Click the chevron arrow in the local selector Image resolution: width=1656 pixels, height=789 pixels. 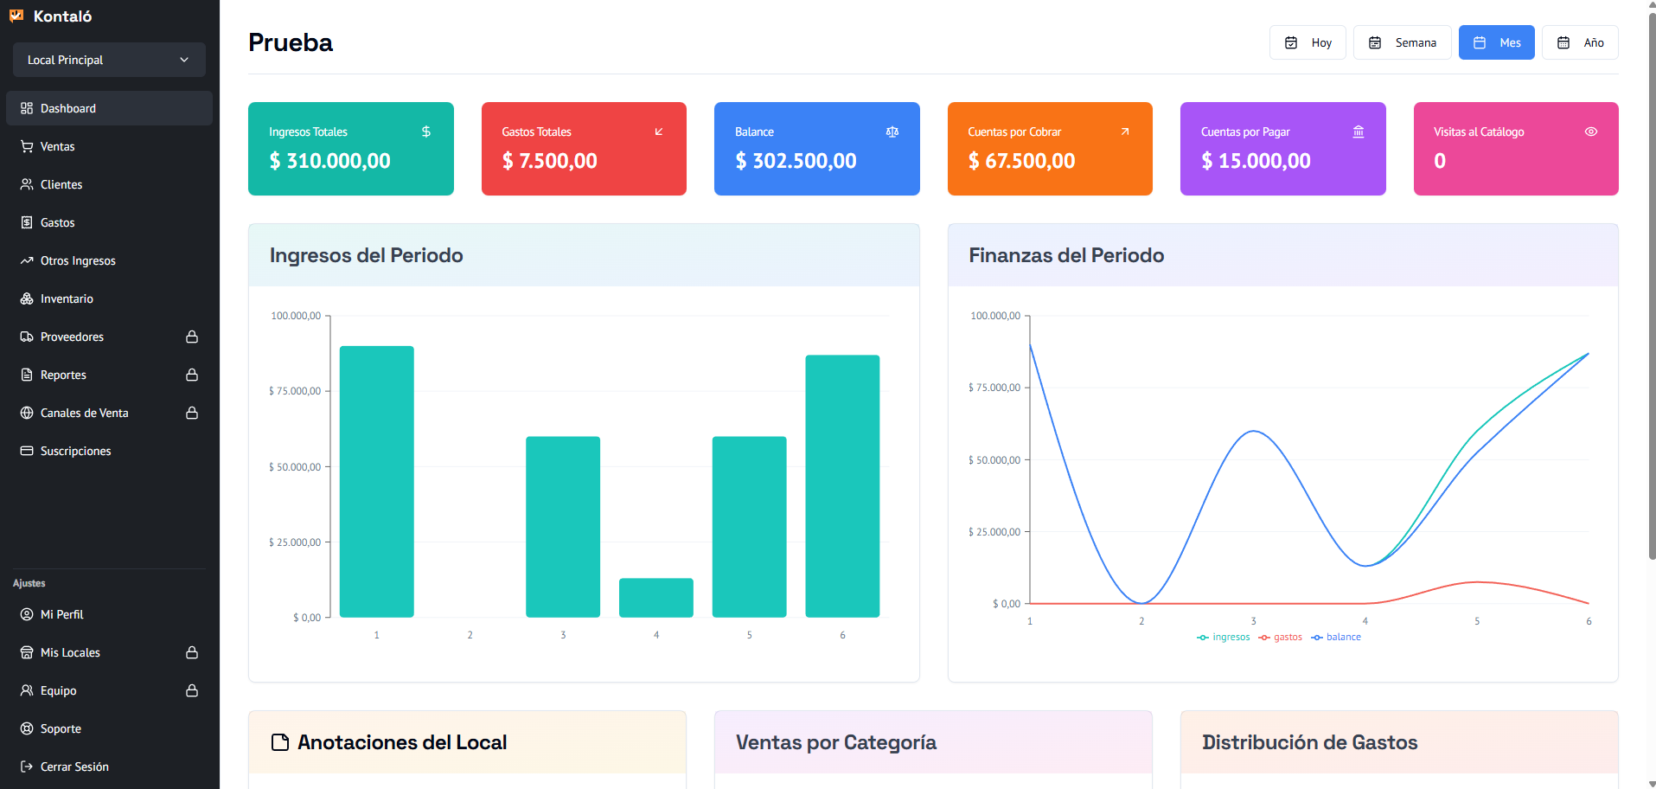coord(184,60)
